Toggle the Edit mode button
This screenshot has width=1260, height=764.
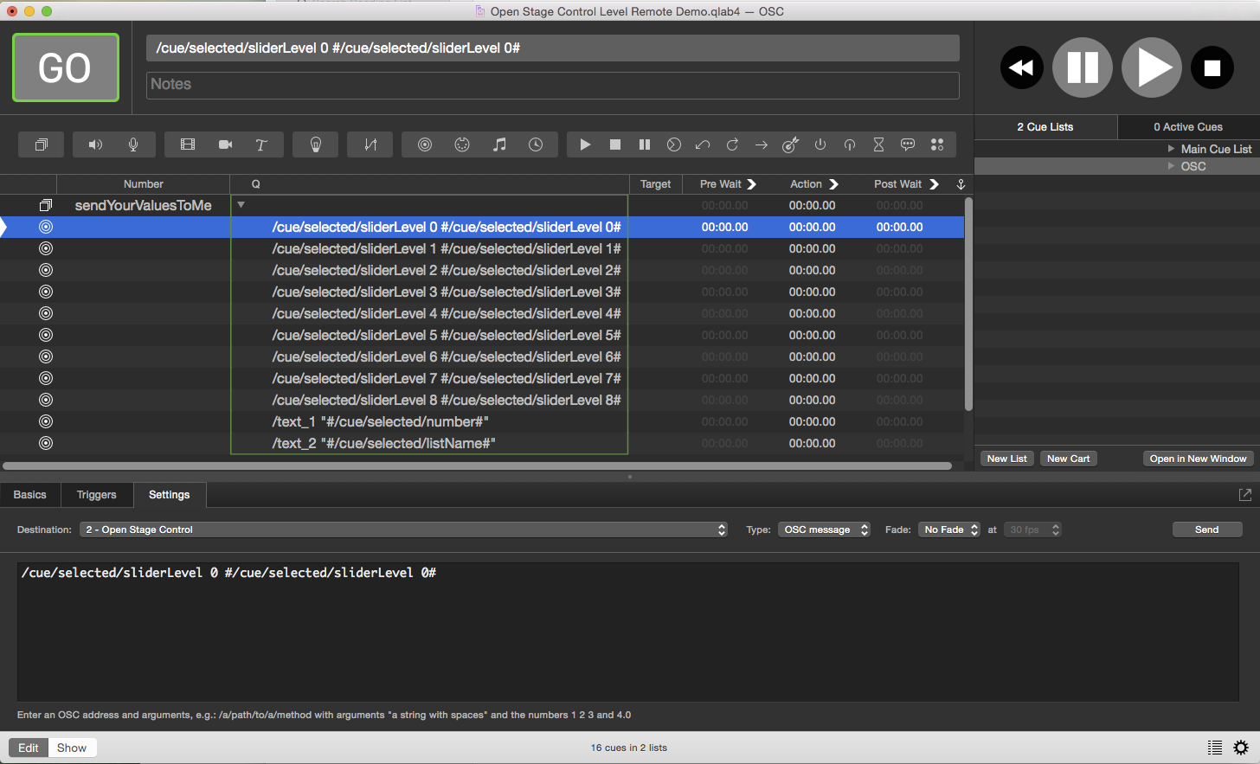tap(29, 748)
